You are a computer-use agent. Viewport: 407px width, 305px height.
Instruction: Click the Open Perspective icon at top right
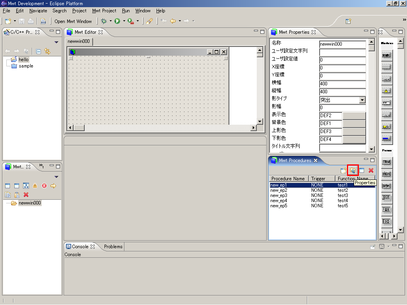click(348, 21)
